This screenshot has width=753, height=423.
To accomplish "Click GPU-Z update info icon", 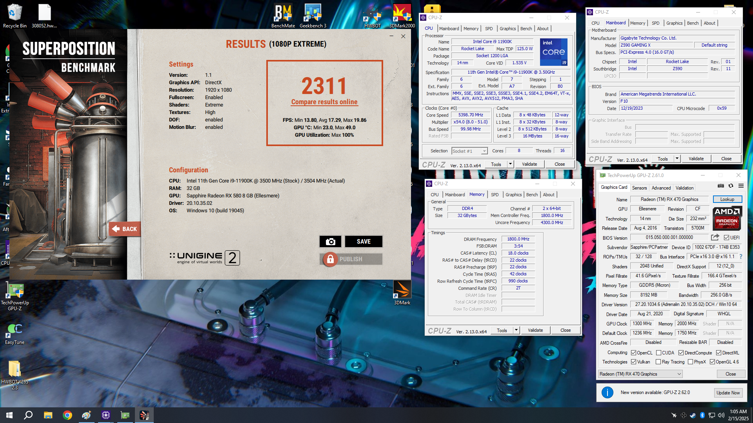I will 607,392.
